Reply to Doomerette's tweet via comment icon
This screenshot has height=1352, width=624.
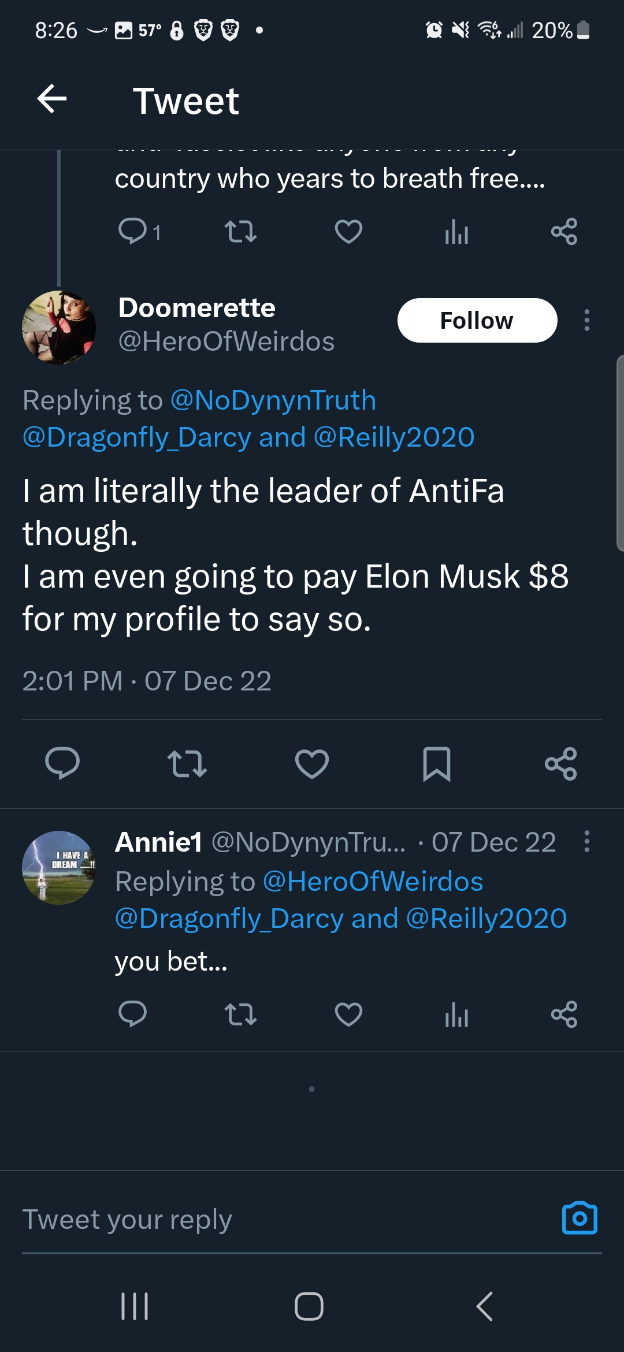point(62,764)
